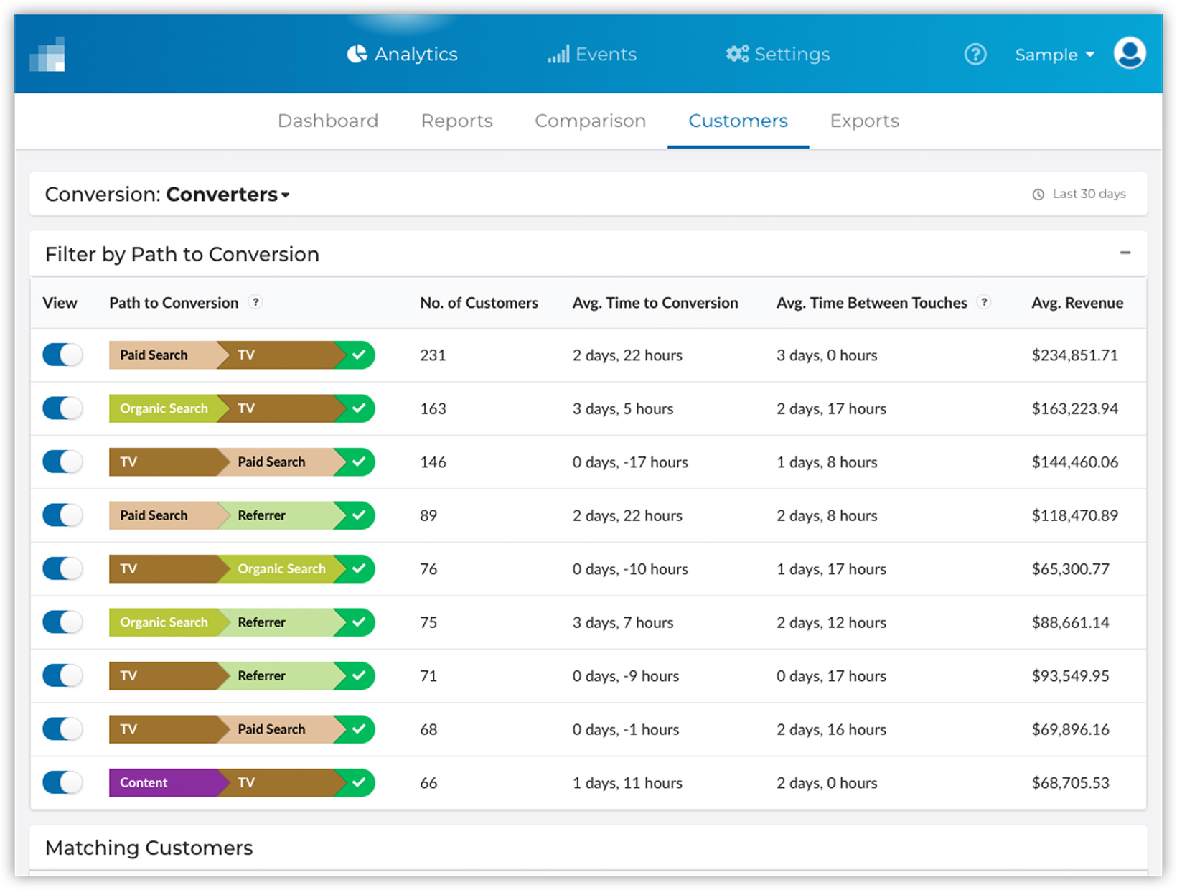Open the Events section
Image resolution: width=1177 pixels, height=890 pixels.
point(592,54)
